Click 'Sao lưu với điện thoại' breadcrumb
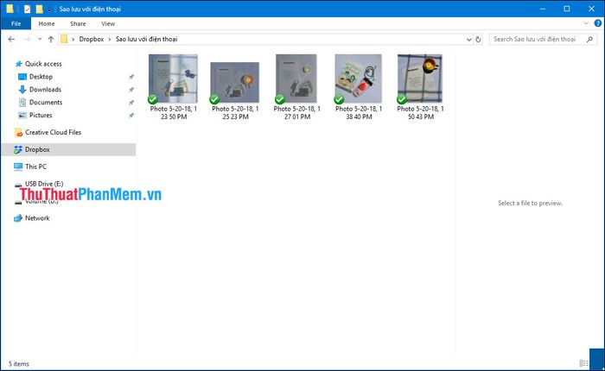This screenshot has width=605, height=371. coord(146,39)
